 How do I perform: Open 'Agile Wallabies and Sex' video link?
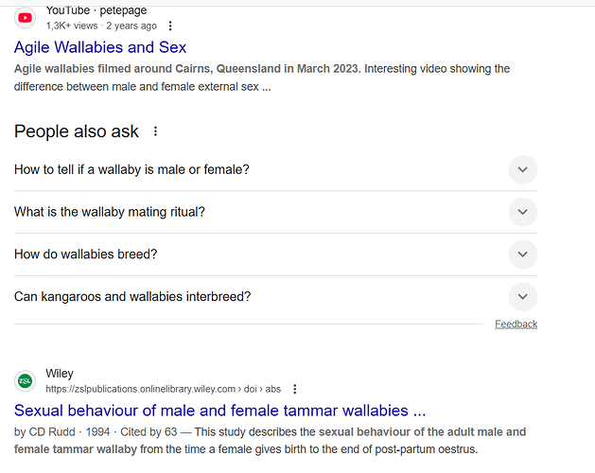pos(100,47)
